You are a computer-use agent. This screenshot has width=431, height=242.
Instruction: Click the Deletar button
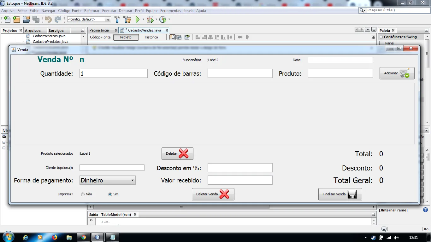177,154
